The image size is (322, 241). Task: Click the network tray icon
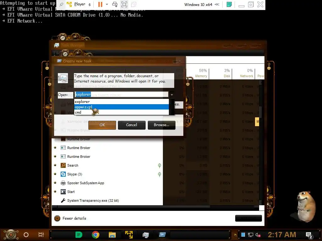click(x=251, y=235)
